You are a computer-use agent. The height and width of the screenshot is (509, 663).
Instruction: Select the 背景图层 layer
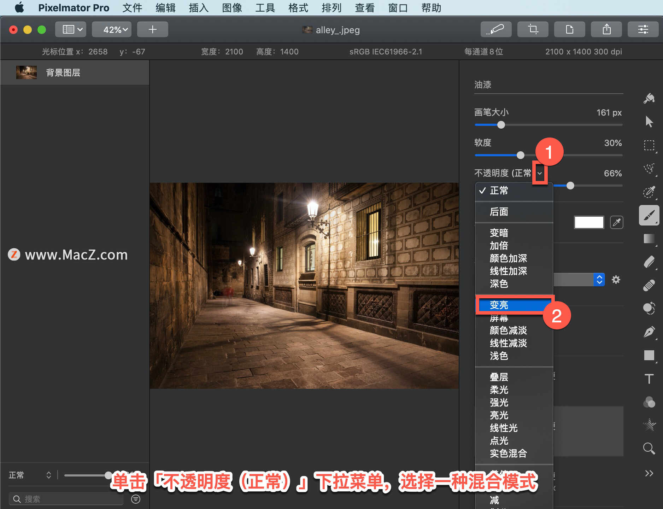[x=75, y=72]
